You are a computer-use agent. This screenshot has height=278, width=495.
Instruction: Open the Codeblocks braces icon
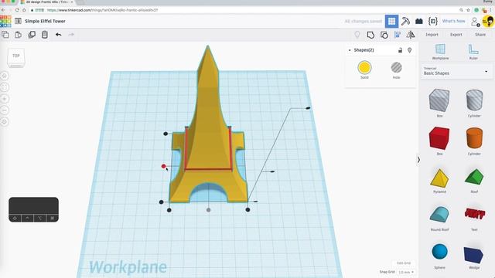[x=433, y=21]
